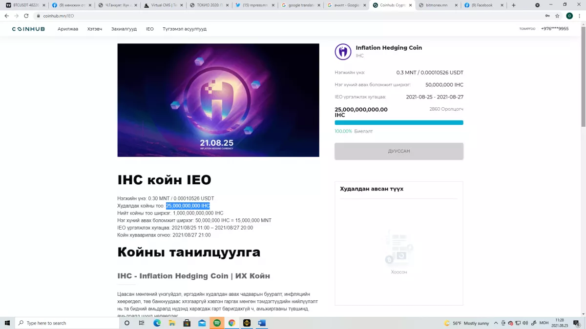Open Binance app from taskbar

[x=247, y=323]
